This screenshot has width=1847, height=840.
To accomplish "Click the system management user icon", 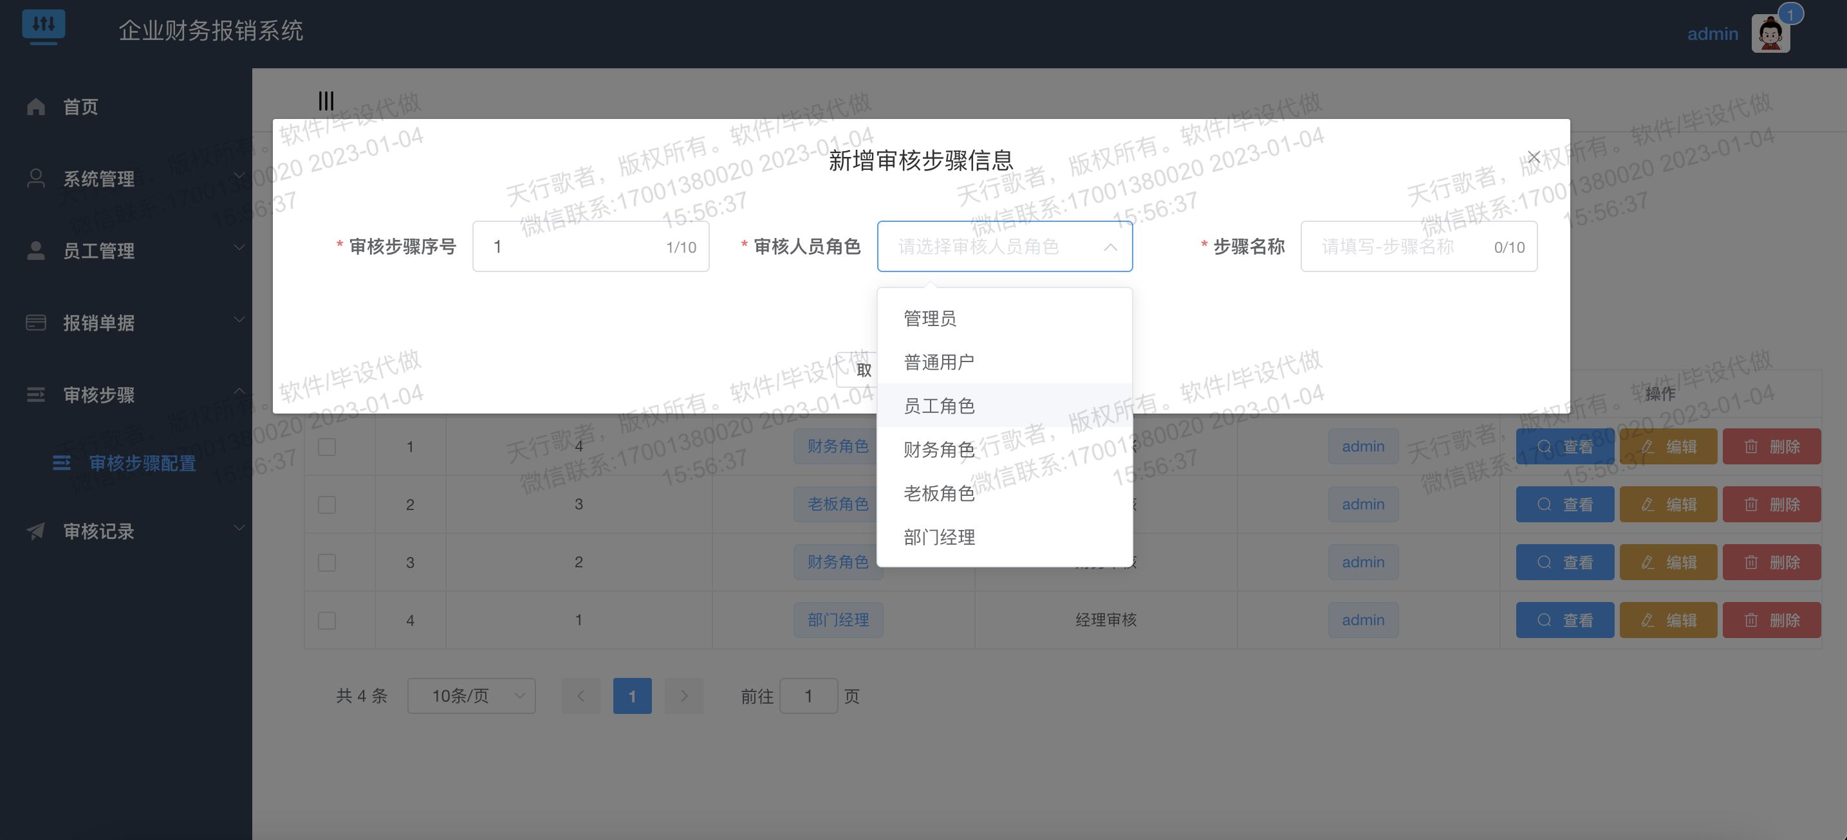I will click(36, 178).
